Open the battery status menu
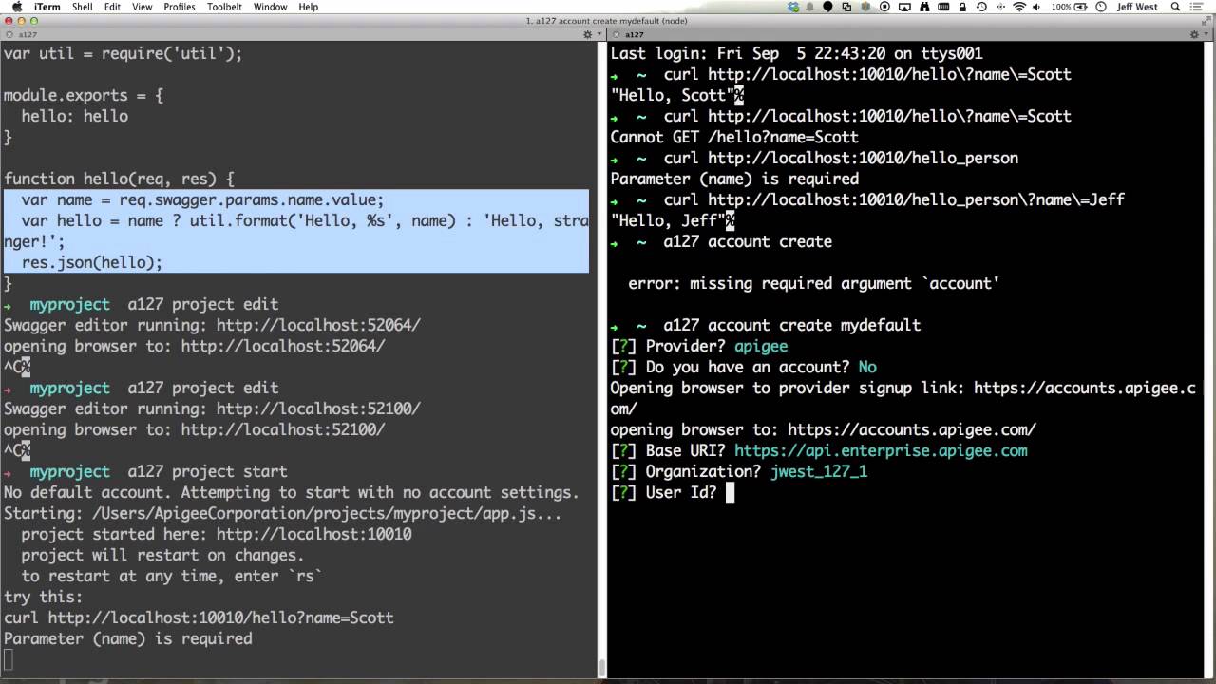Screen dimensions: 1216x684 [x=1070, y=7]
